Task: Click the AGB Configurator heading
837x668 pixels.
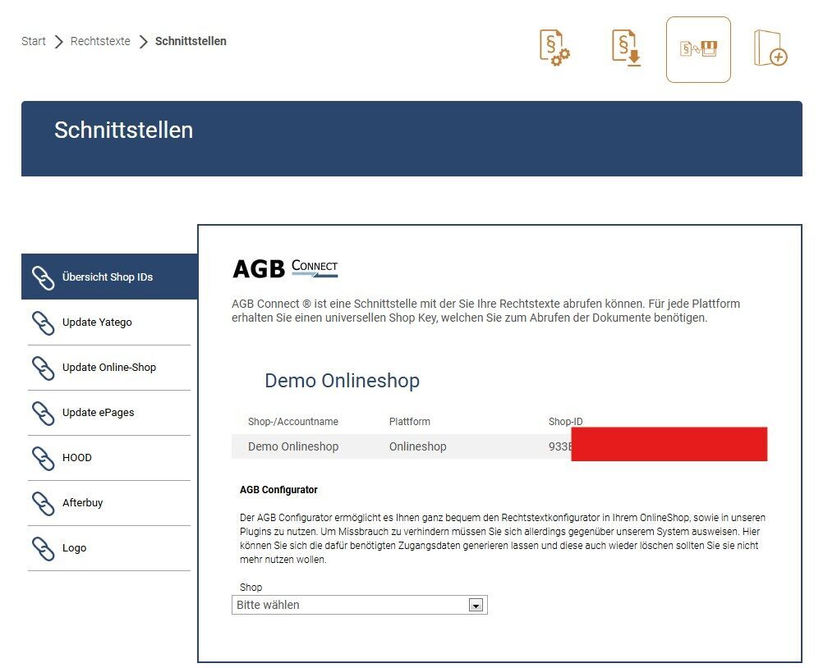Action: [278, 490]
